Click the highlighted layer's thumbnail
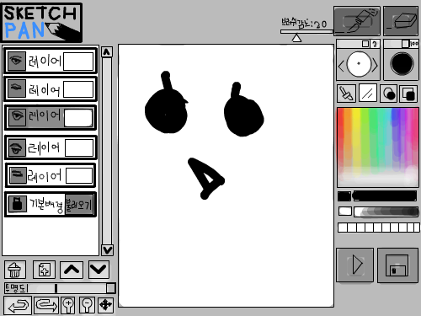This screenshot has height=316, width=421. (x=78, y=118)
